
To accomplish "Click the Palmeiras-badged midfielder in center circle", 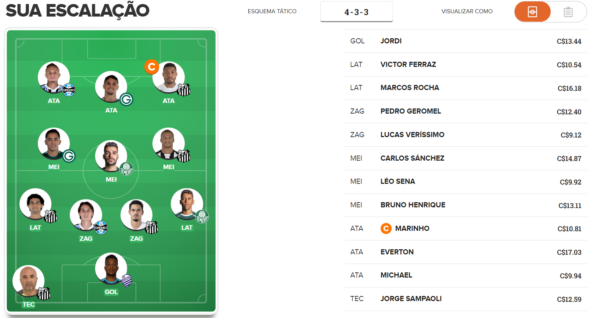I will click(x=111, y=156).
